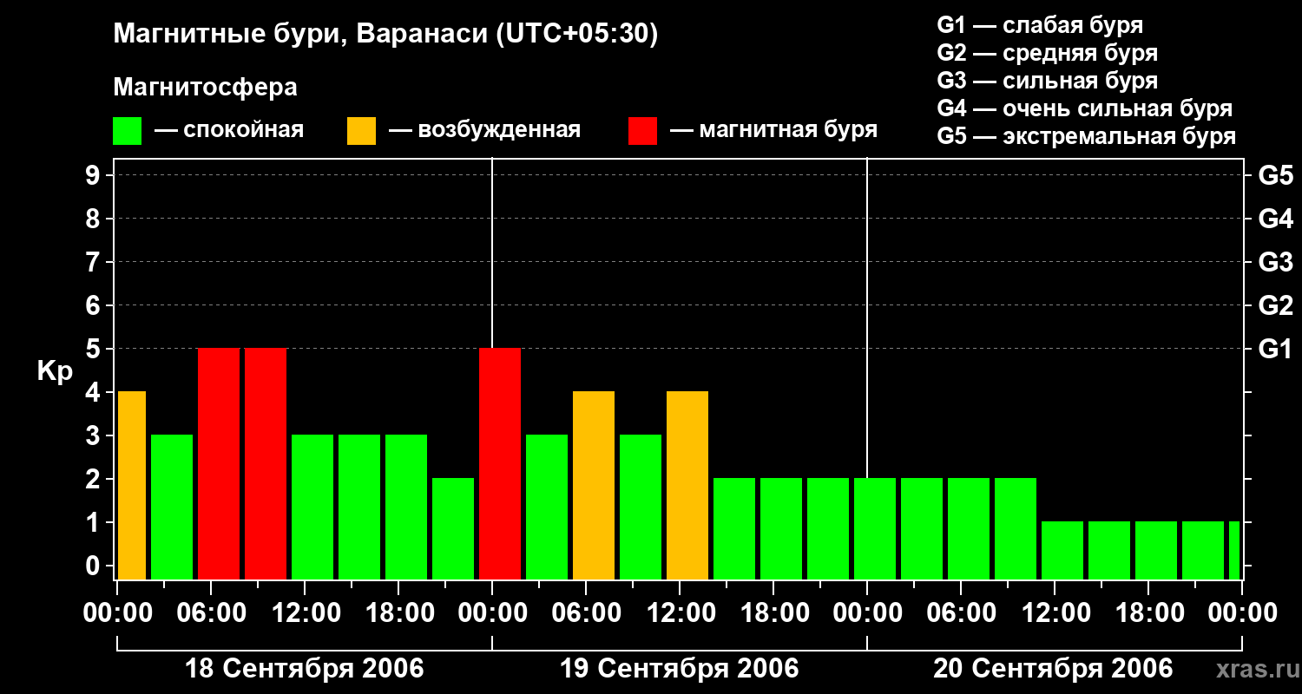Click the '— спокойная' legend label

tap(229, 130)
